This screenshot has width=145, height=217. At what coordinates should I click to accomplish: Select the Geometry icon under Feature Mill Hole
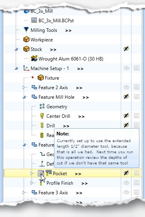click(42, 106)
